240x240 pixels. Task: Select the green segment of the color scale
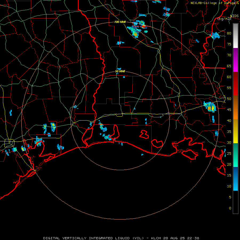pyautogui.click(x=235, y=155)
